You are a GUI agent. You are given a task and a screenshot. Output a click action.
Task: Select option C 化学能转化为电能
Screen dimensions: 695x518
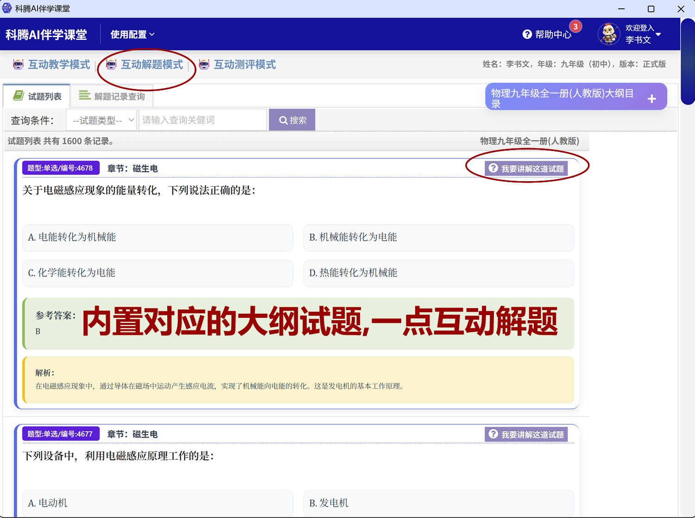coord(158,273)
